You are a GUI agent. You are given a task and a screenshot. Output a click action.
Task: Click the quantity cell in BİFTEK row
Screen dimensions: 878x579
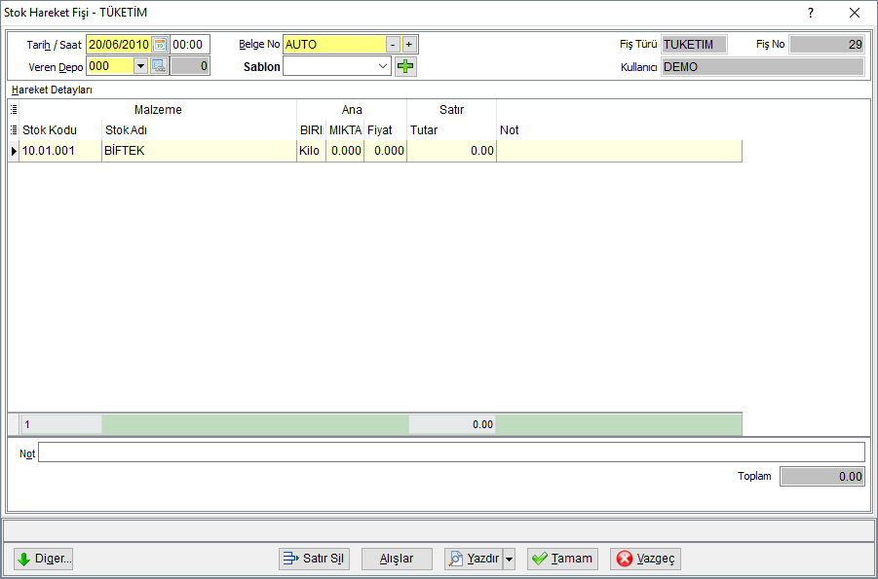pyautogui.click(x=345, y=151)
